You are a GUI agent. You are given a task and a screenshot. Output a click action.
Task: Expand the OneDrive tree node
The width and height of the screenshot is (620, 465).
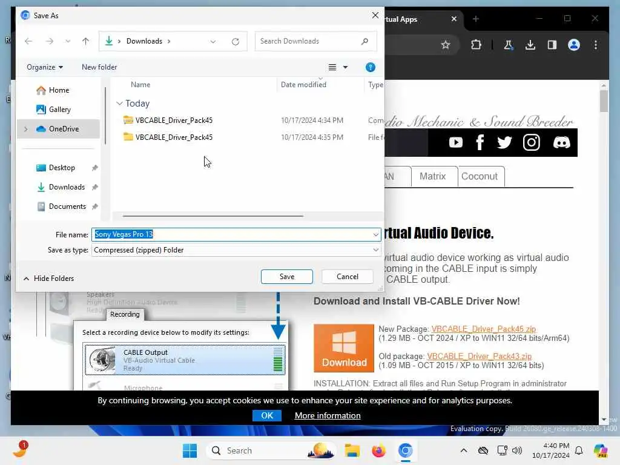tap(26, 129)
